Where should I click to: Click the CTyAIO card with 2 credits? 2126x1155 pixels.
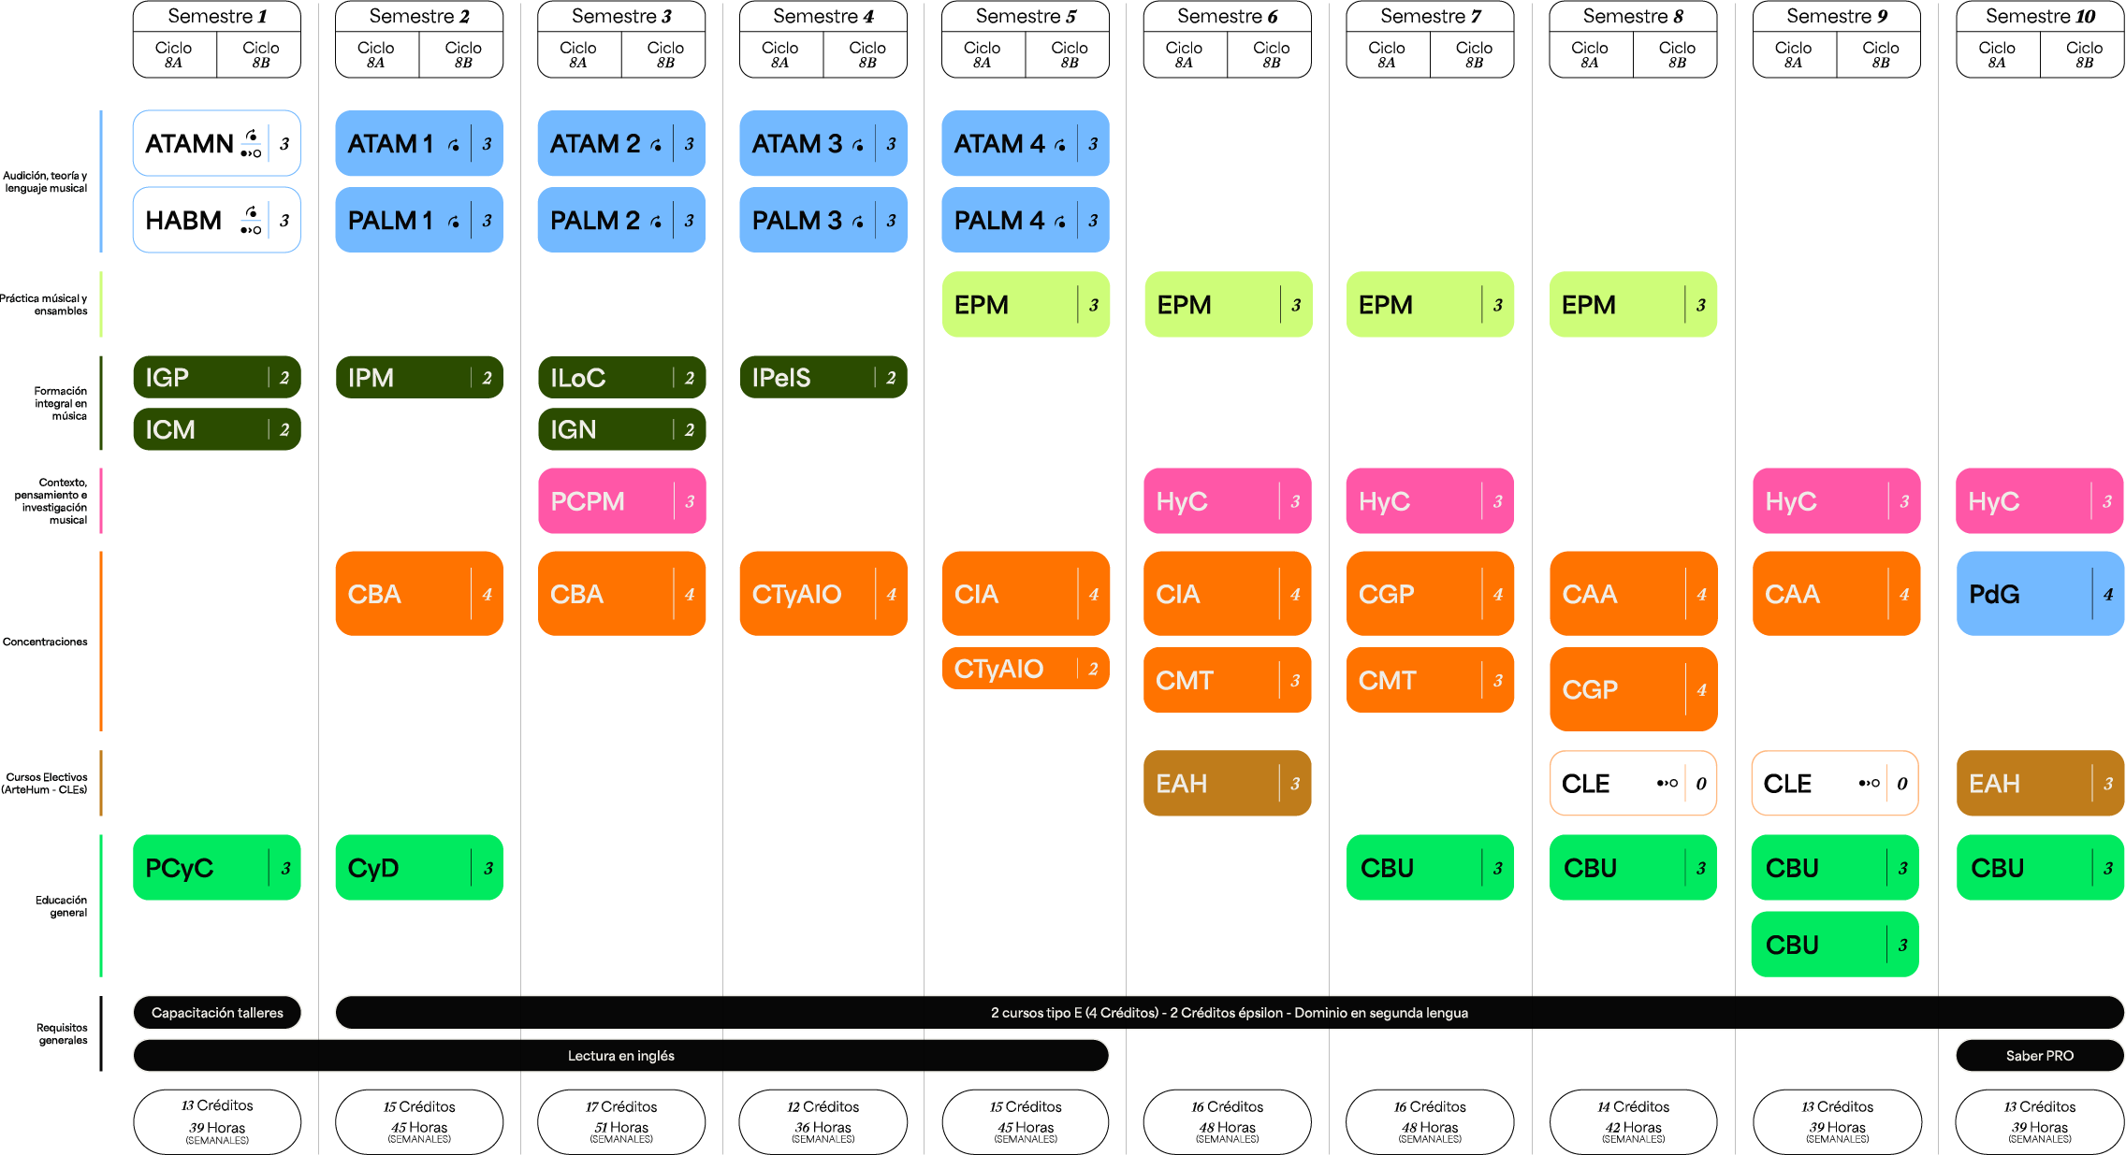click(1026, 668)
